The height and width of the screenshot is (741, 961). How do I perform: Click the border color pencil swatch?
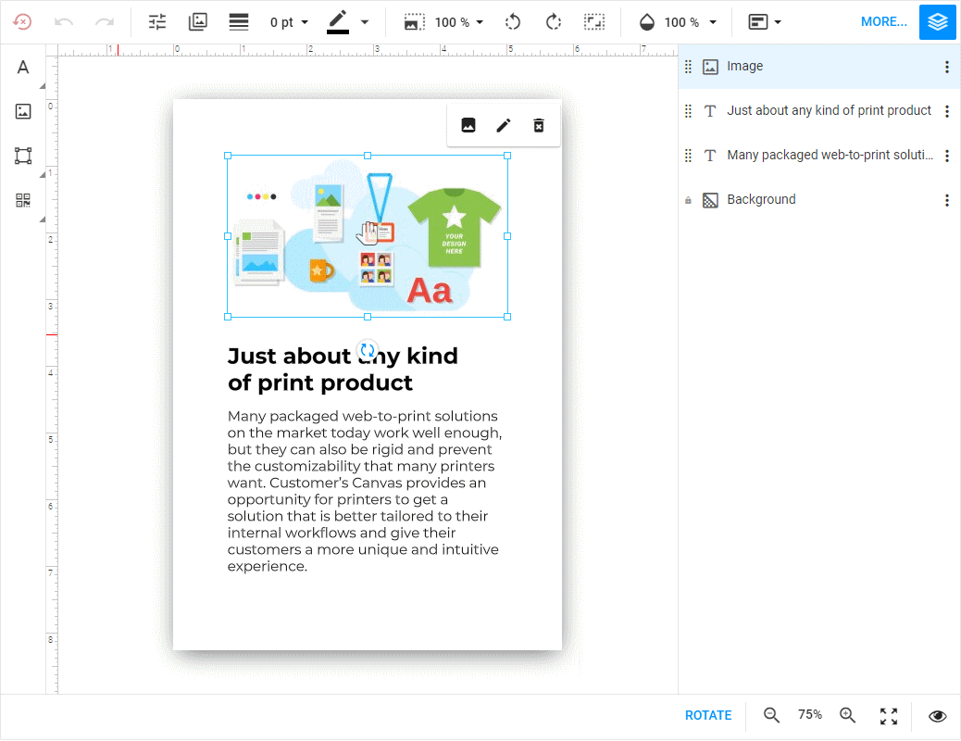point(338,22)
